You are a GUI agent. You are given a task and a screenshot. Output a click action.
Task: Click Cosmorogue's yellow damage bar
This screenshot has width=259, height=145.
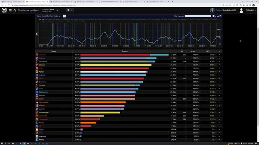point(100,112)
